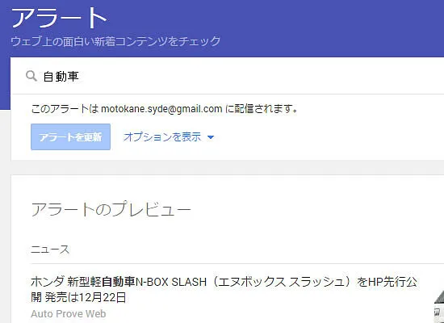Select the motokane.syde@gmail.com email address text

pyautogui.click(x=161, y=109)
